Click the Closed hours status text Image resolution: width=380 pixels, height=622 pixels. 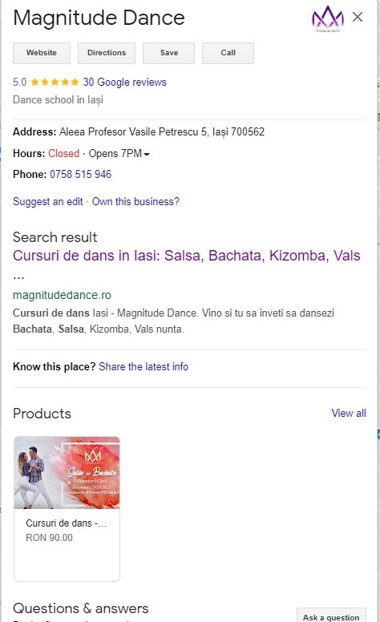tap(64, 154)
